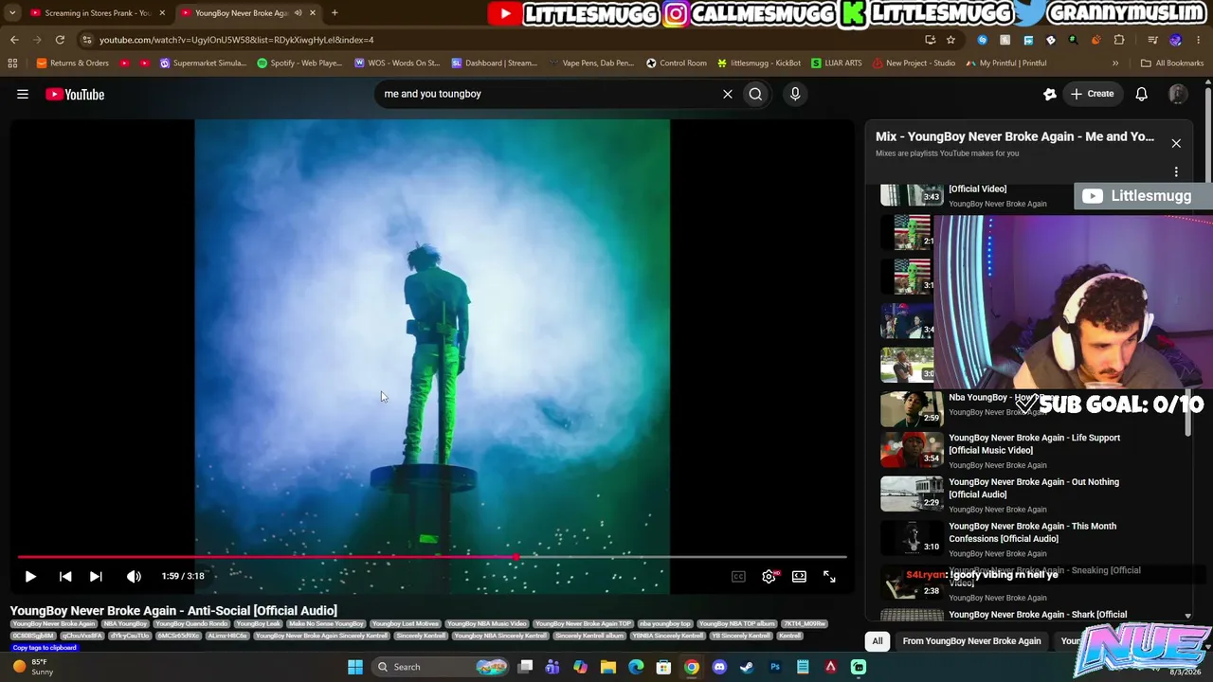Copy tags to clipboard
The width and height of the screenshot is (1213, 682).
coord(45,648)
